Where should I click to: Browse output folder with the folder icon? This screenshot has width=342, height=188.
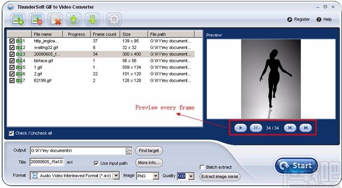coord(129,151)
